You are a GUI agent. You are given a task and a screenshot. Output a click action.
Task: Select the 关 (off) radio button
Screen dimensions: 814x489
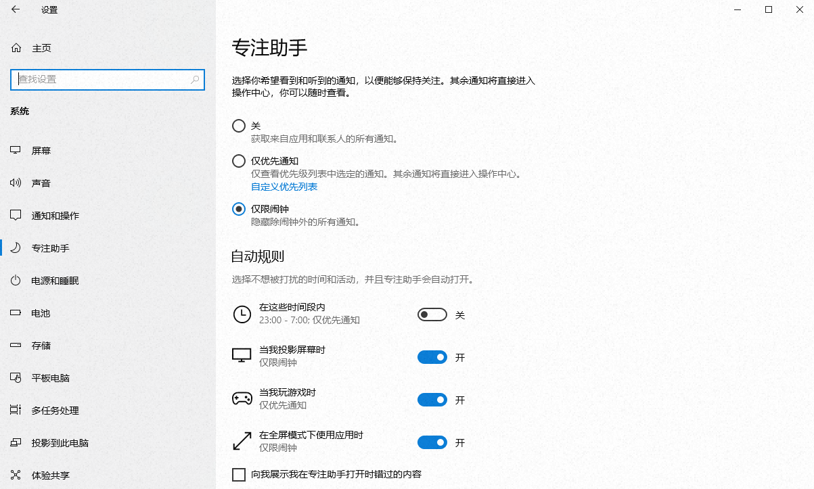(238, 126)
